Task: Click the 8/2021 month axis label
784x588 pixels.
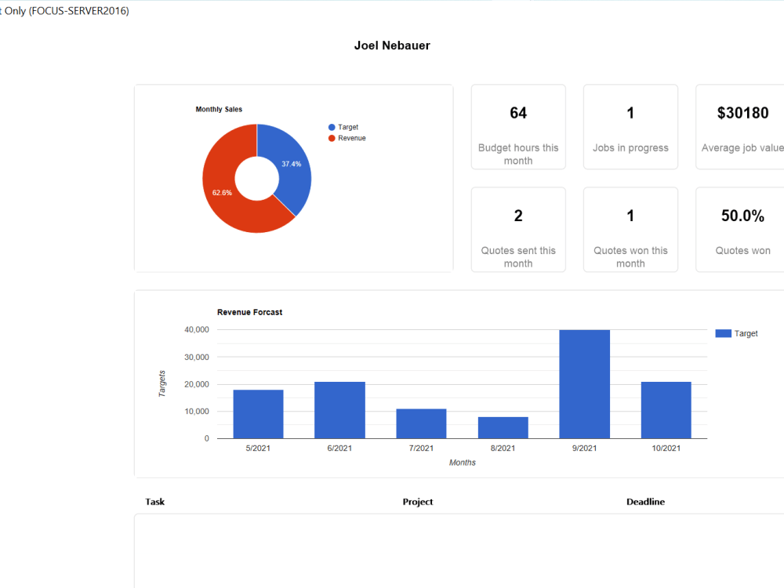Action: [503, 448]
